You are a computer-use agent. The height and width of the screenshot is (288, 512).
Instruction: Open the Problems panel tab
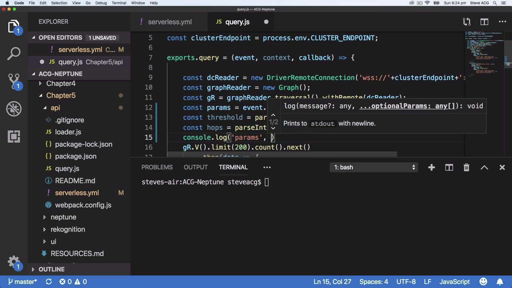tap(157, 167)
